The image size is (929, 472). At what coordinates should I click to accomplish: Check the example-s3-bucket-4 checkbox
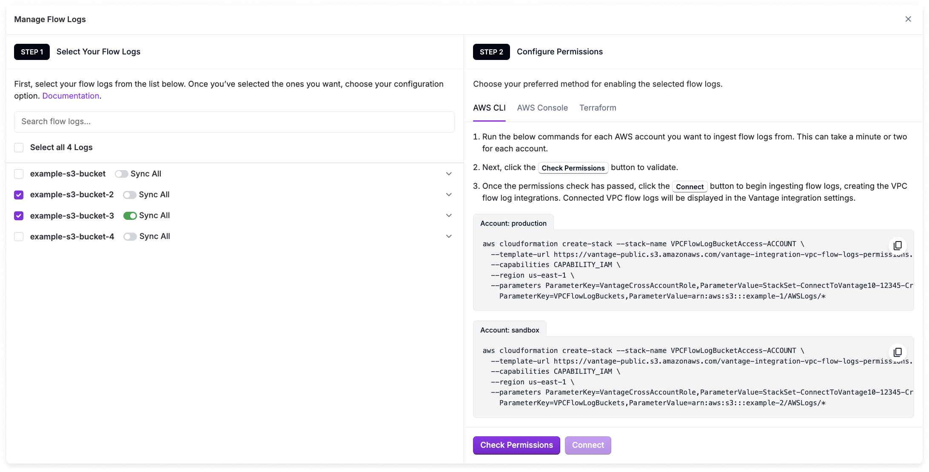[x=19, y=236]
